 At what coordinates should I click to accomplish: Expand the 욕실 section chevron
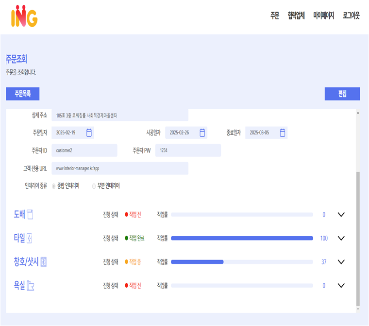[341, 286]
